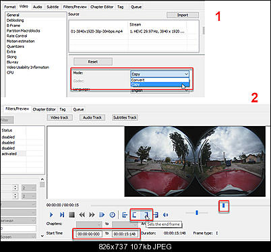The height and width of the screenshot is (252, 271).
Task: Click the timeline seek bar position handle
Action: (x=224, y=206)
